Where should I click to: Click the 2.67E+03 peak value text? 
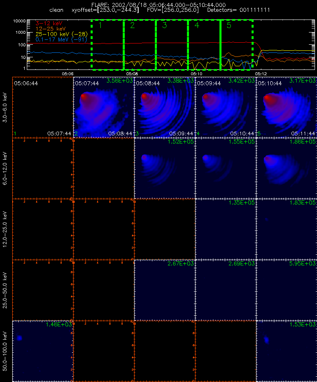click(x=180, y=264)
